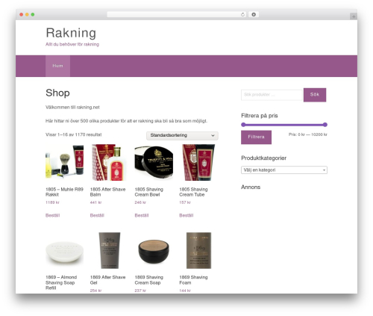Click the 1805 Shaving Cream Bowl title
373x316 pixels.
tap(149, 192)
